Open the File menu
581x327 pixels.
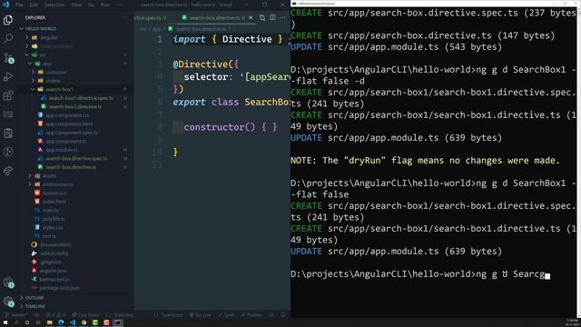pyautogui.click(x=20, y=5)
